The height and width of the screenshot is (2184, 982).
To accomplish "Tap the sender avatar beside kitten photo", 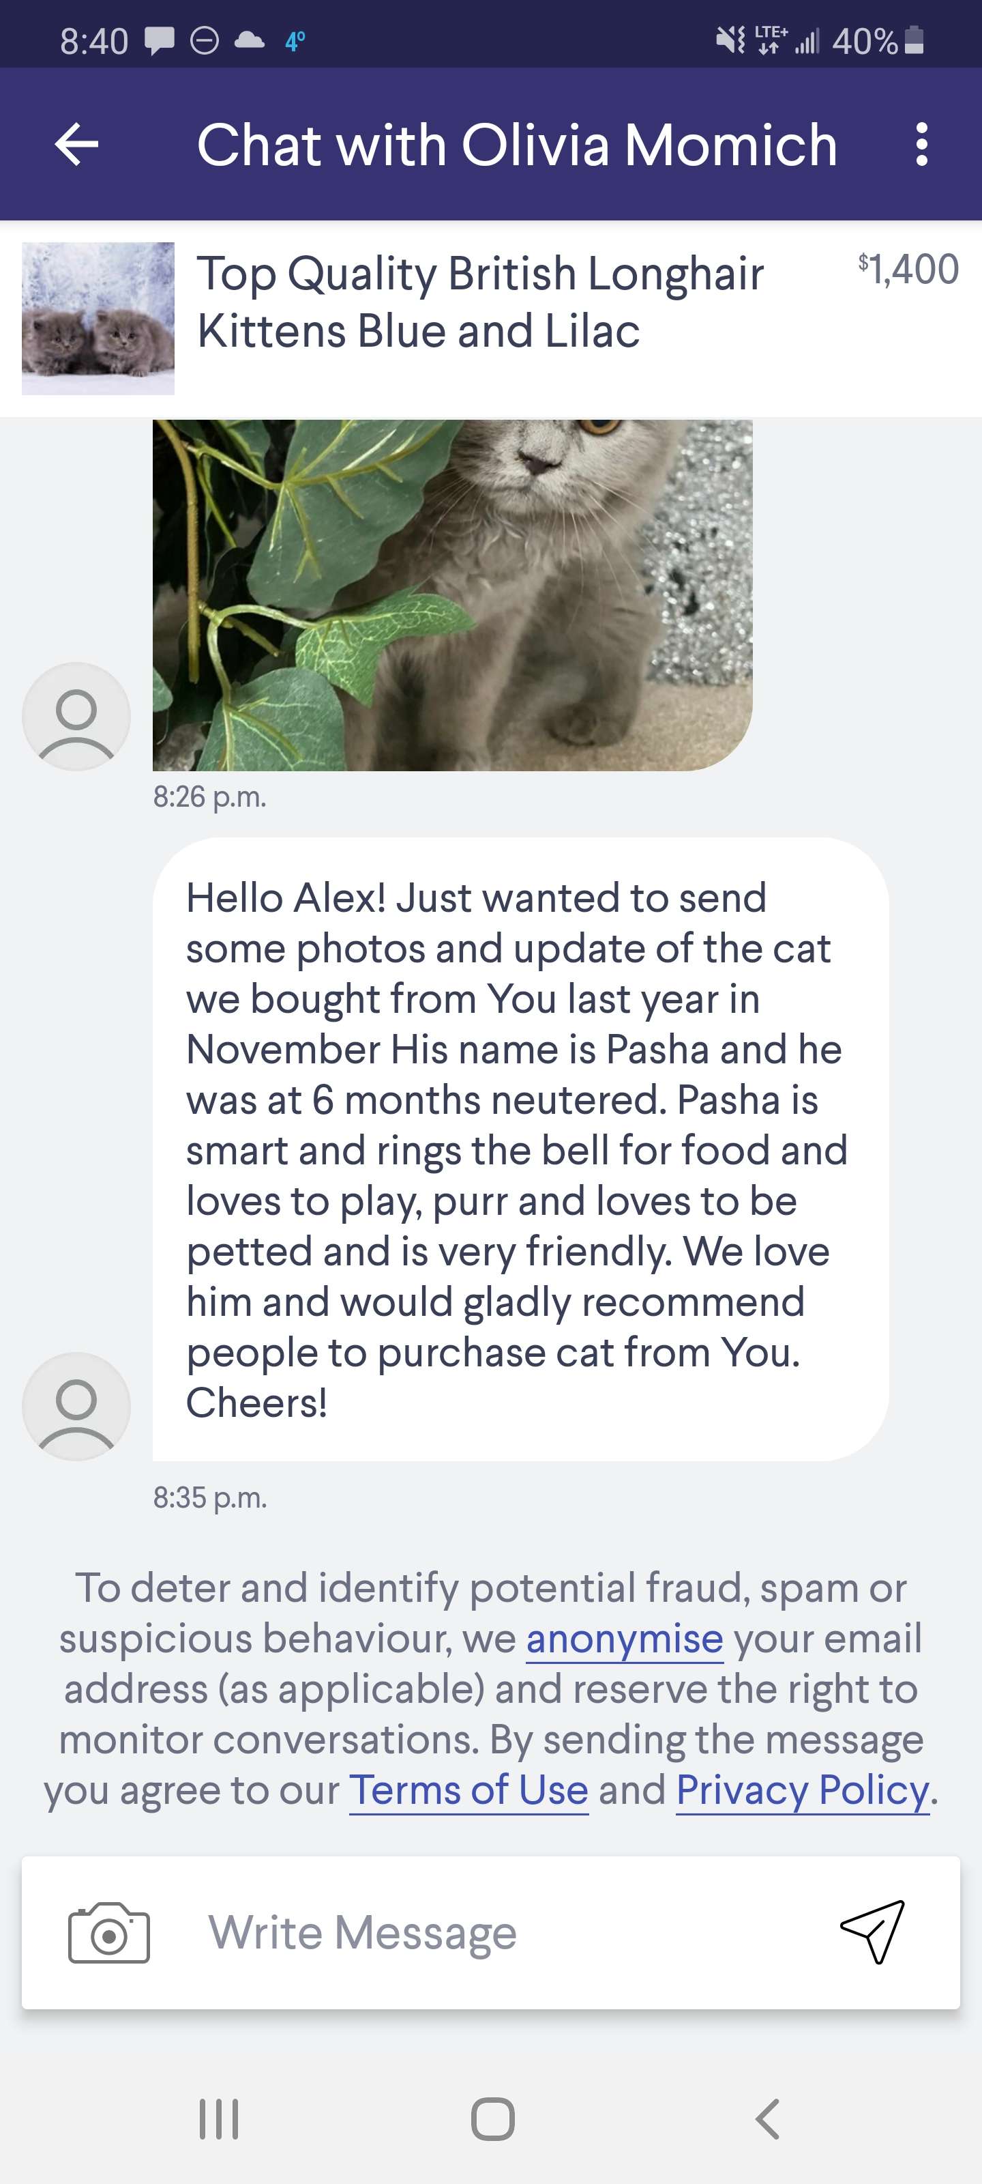I will point(76,717).
